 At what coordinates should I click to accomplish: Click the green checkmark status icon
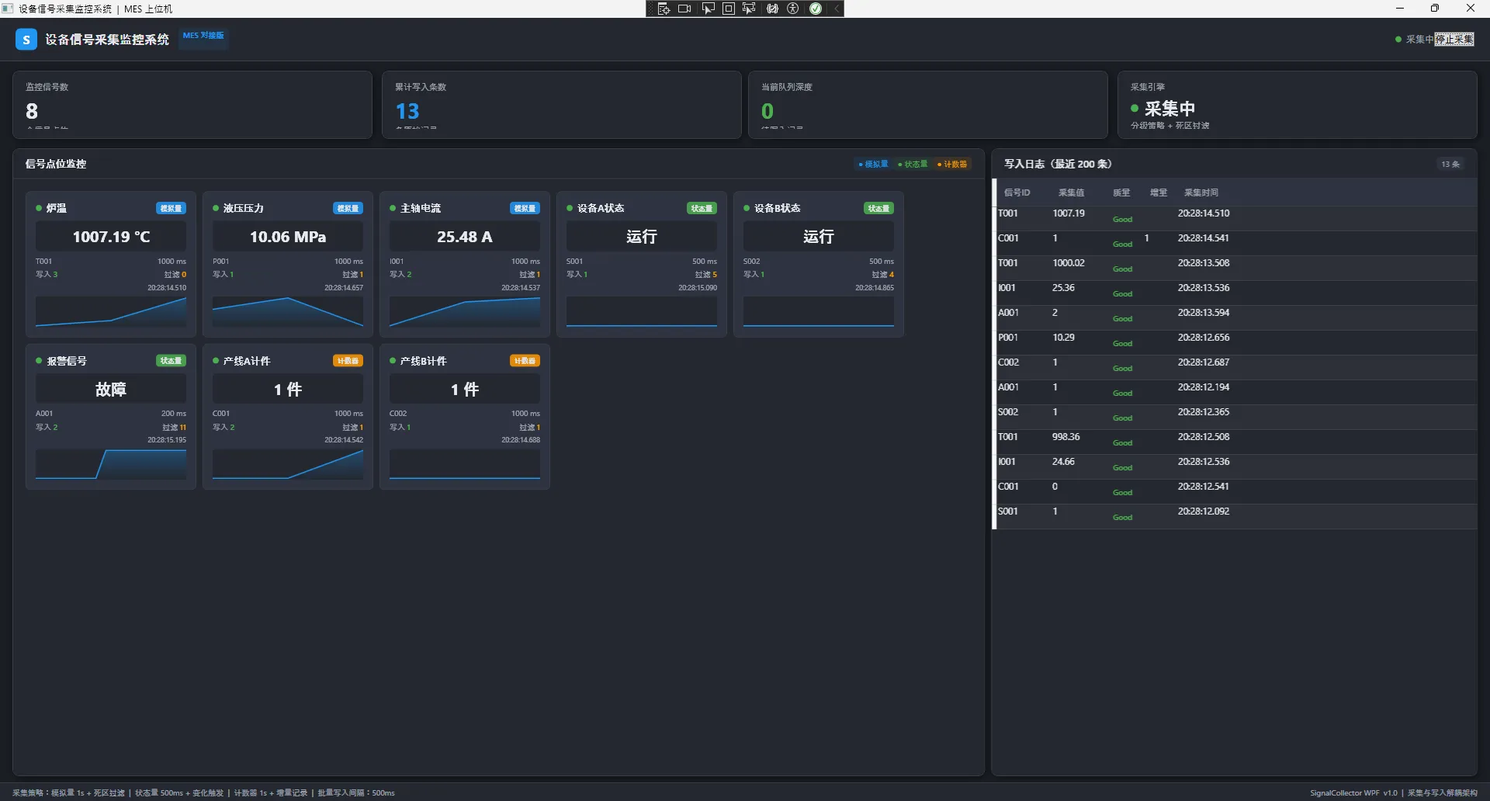[x=816, y=9]
